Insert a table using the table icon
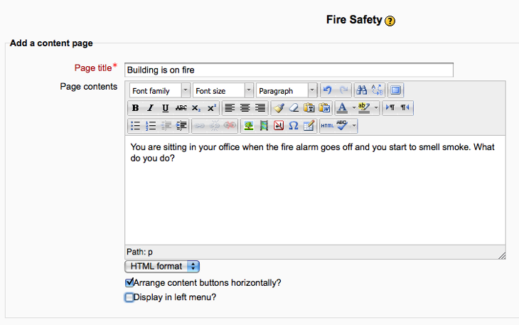 pyautogui.click(x=309, y=126)
